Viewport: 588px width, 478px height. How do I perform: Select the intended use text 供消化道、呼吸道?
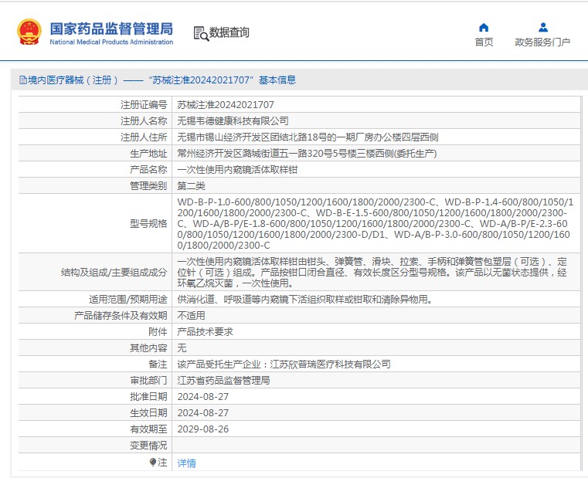pos(305,299)
